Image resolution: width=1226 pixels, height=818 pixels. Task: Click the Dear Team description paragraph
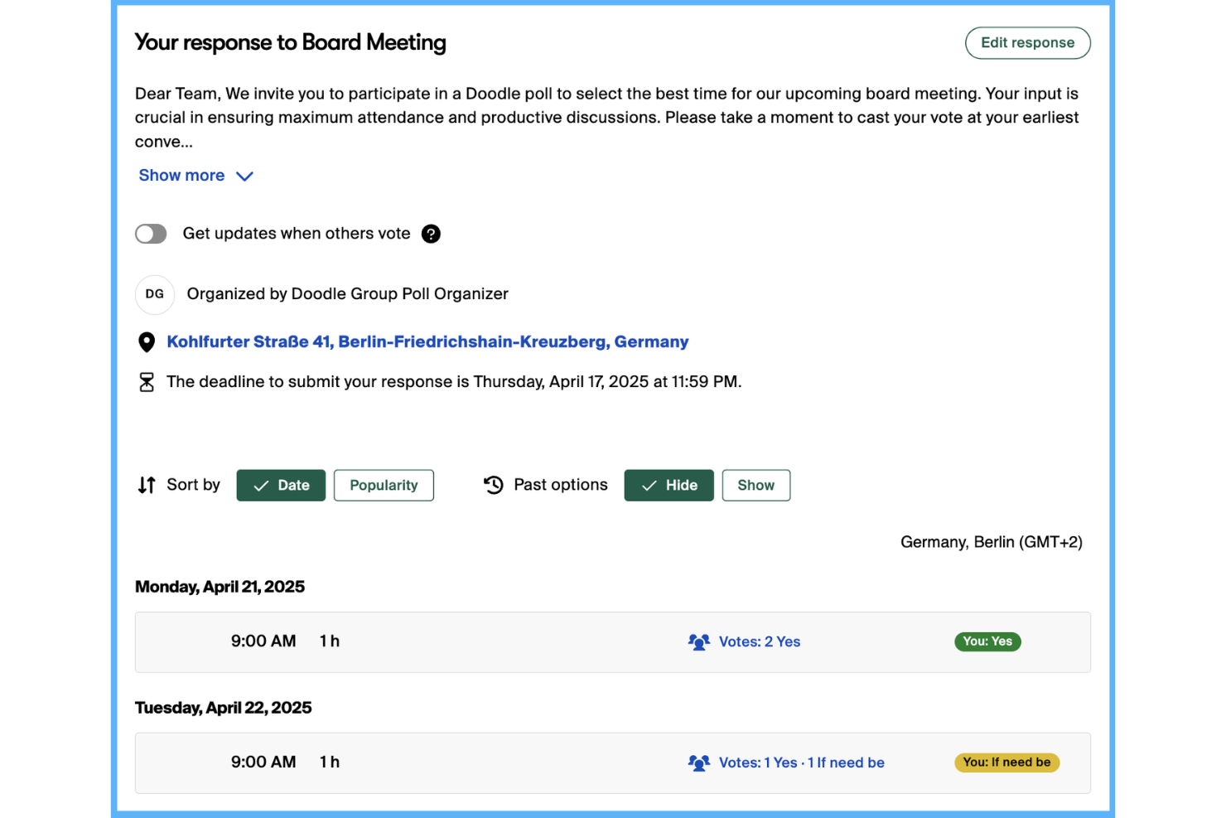pyautogui.click(x=607, y=118)
